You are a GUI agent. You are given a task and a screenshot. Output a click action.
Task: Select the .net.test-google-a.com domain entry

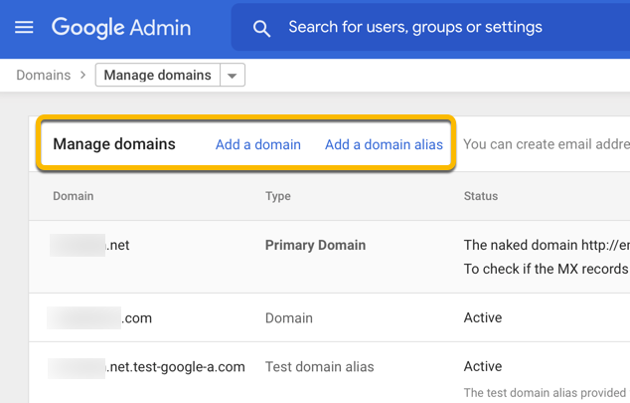[x=147, y=367]
